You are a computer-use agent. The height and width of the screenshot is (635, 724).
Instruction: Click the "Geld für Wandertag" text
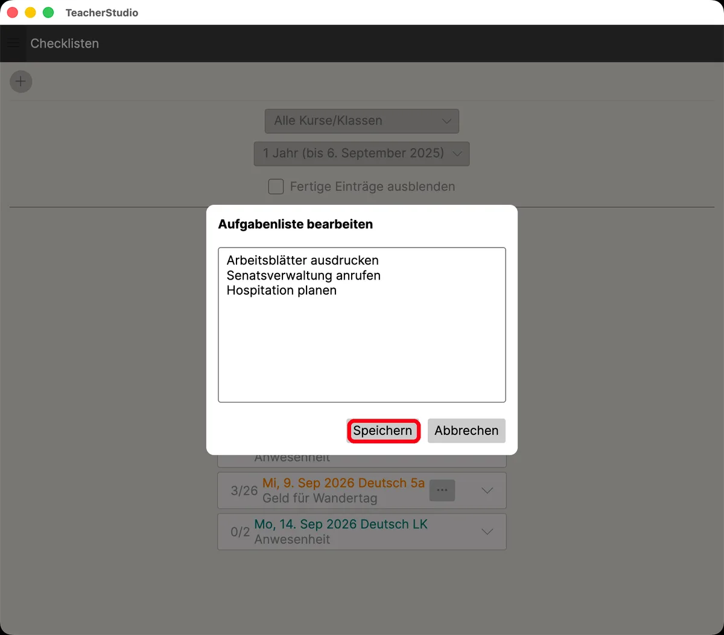[320, 498]
